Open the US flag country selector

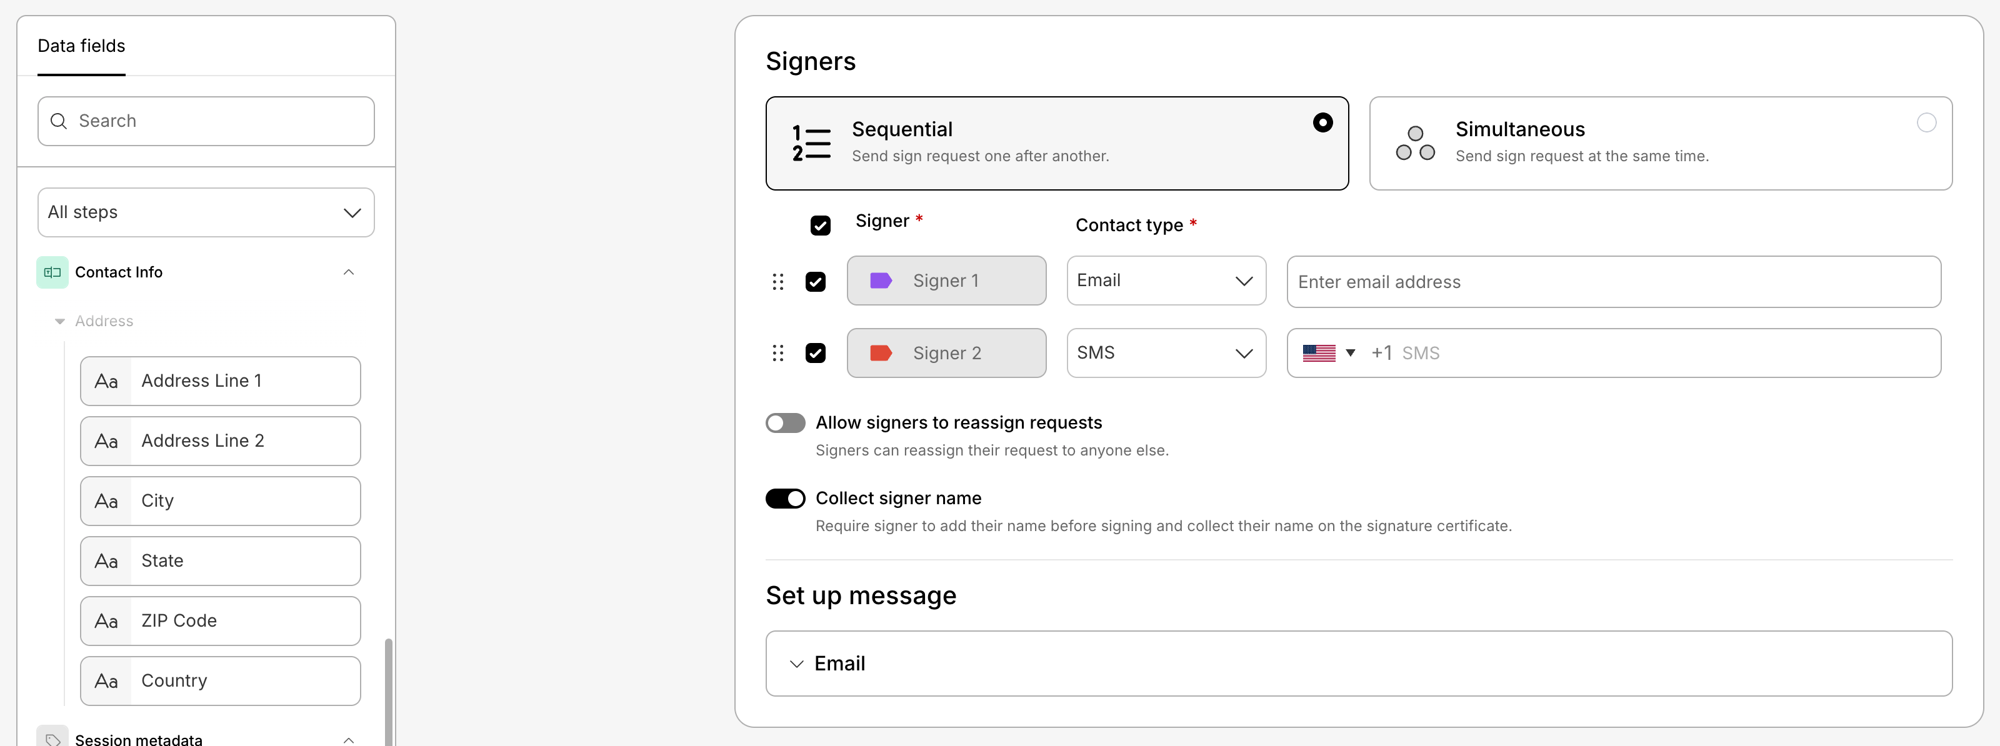(x=1327, y=353)
